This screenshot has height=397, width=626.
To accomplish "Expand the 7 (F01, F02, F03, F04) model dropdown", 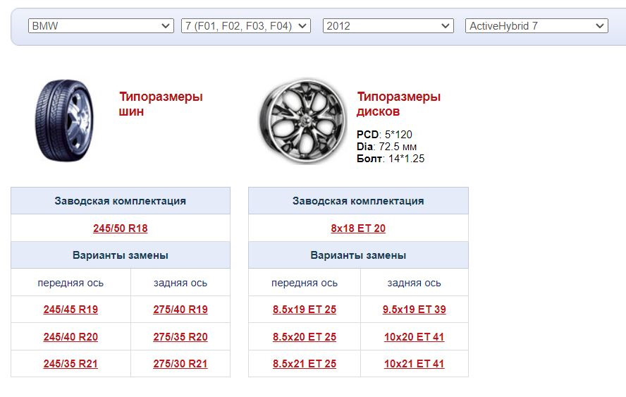I will pyautogui.click(x=245, y=26).
